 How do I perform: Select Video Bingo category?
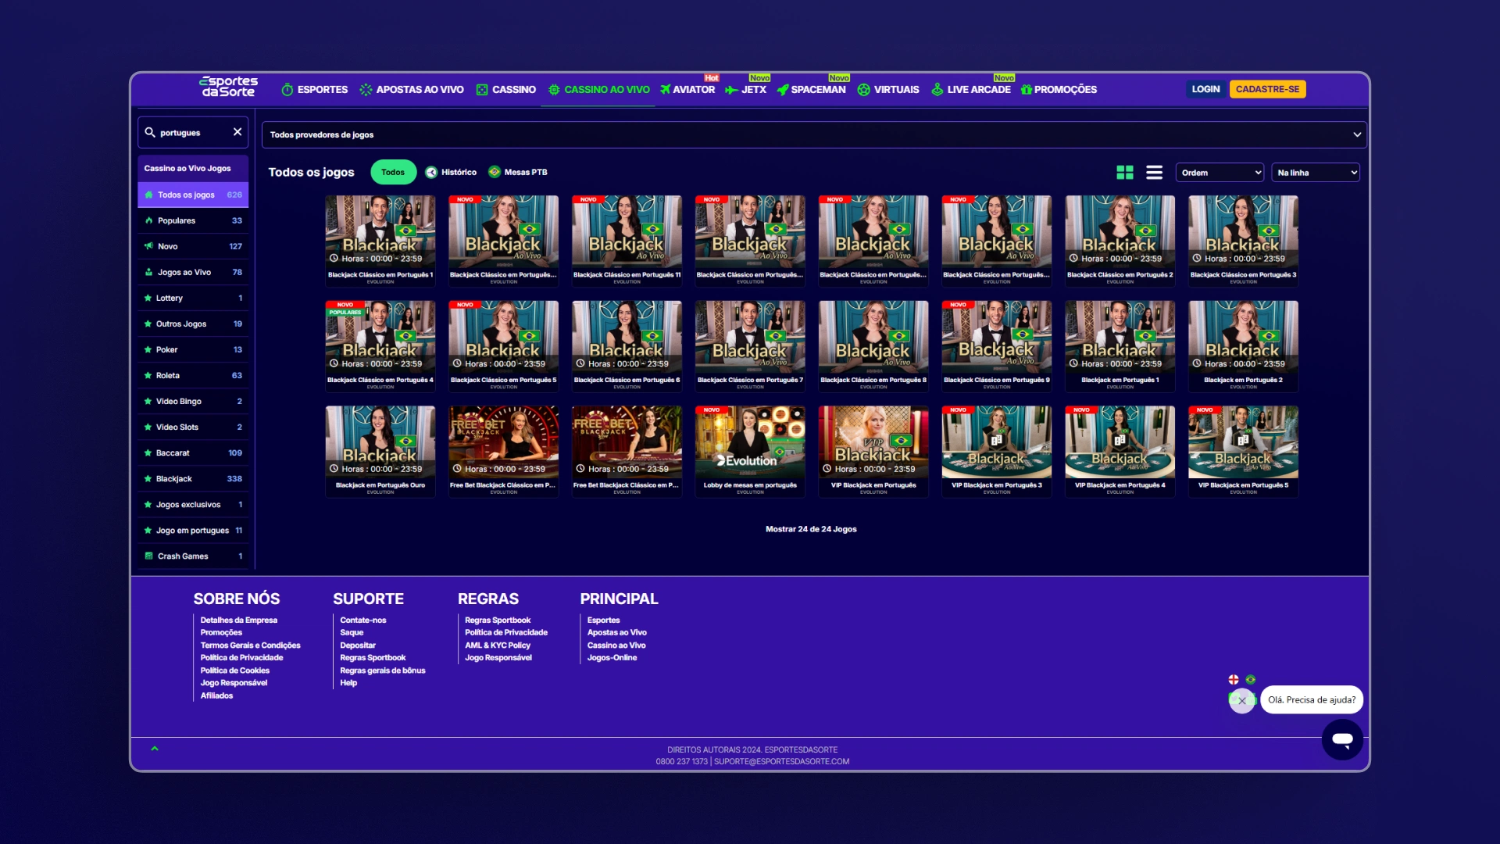pyautogui.click(x=193, y=401)
